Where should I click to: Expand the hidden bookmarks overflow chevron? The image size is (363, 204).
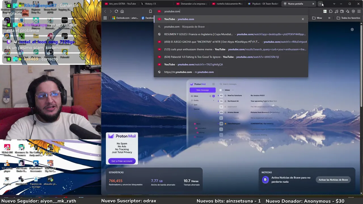[329, 18]
